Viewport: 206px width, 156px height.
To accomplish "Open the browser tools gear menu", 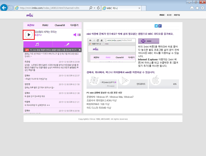I will 203,8.
